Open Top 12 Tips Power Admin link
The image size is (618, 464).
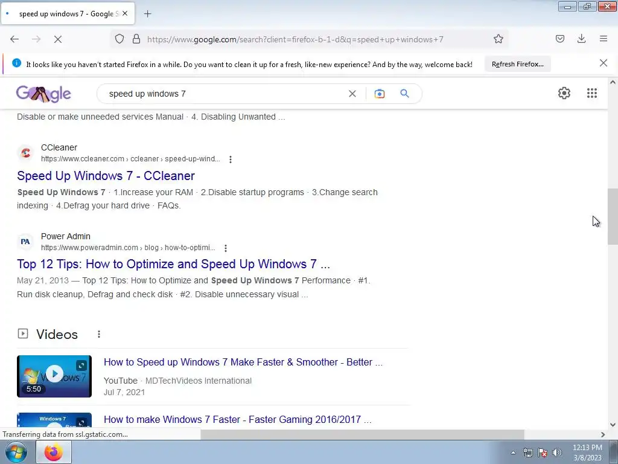[x=173, y=264]
